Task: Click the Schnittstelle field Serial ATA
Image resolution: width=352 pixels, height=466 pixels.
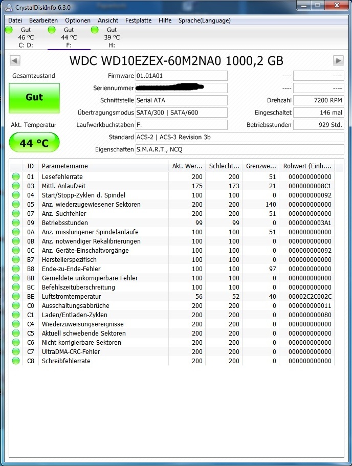Action: (x=181, y=100)
